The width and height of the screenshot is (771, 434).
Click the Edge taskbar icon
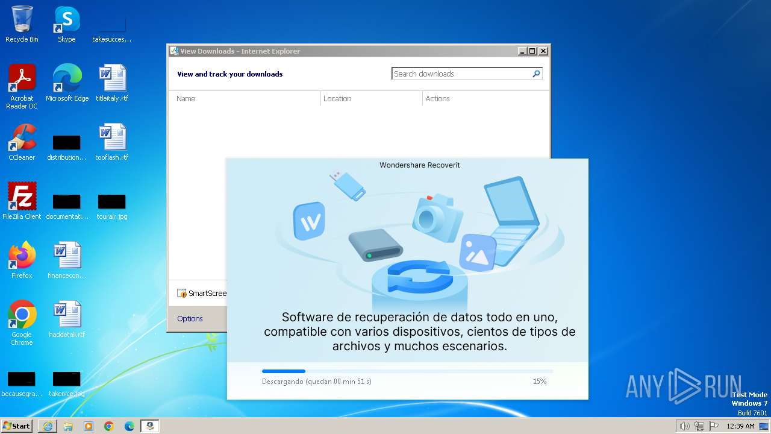[x=130, y=426]
